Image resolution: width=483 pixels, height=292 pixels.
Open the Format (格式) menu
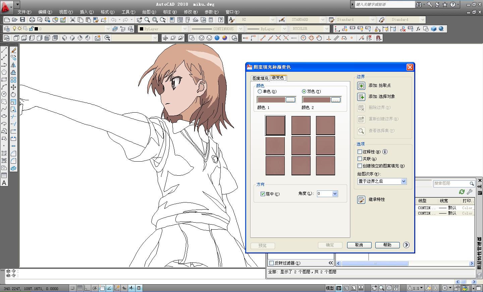[x=107, y=12]
